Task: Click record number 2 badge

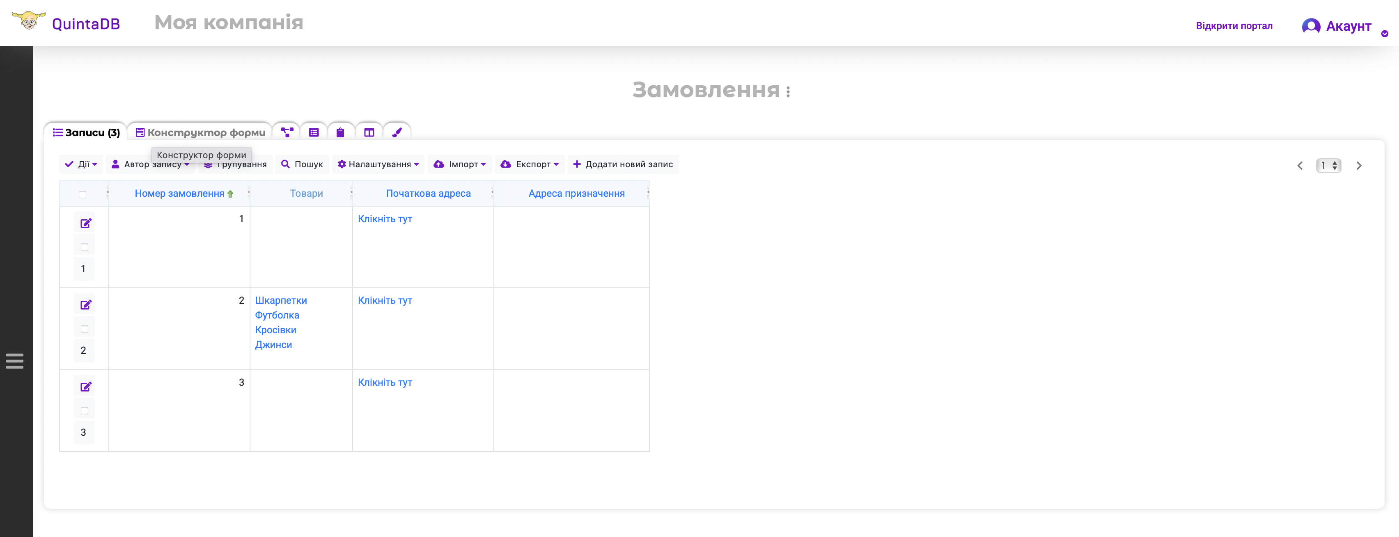Action: (x=83, y=350)
